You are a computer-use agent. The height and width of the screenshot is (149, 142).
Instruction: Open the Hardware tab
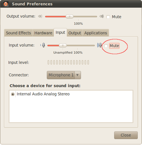pyautogui.click(x=43, y=33)
